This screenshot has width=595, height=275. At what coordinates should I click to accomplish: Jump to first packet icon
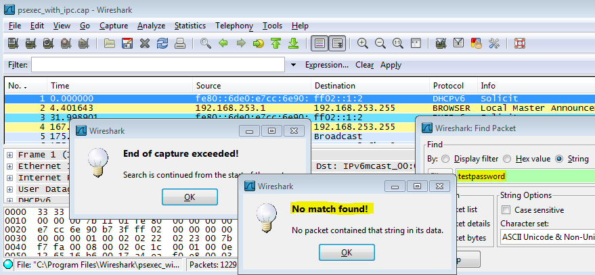(x=276, y=43)
